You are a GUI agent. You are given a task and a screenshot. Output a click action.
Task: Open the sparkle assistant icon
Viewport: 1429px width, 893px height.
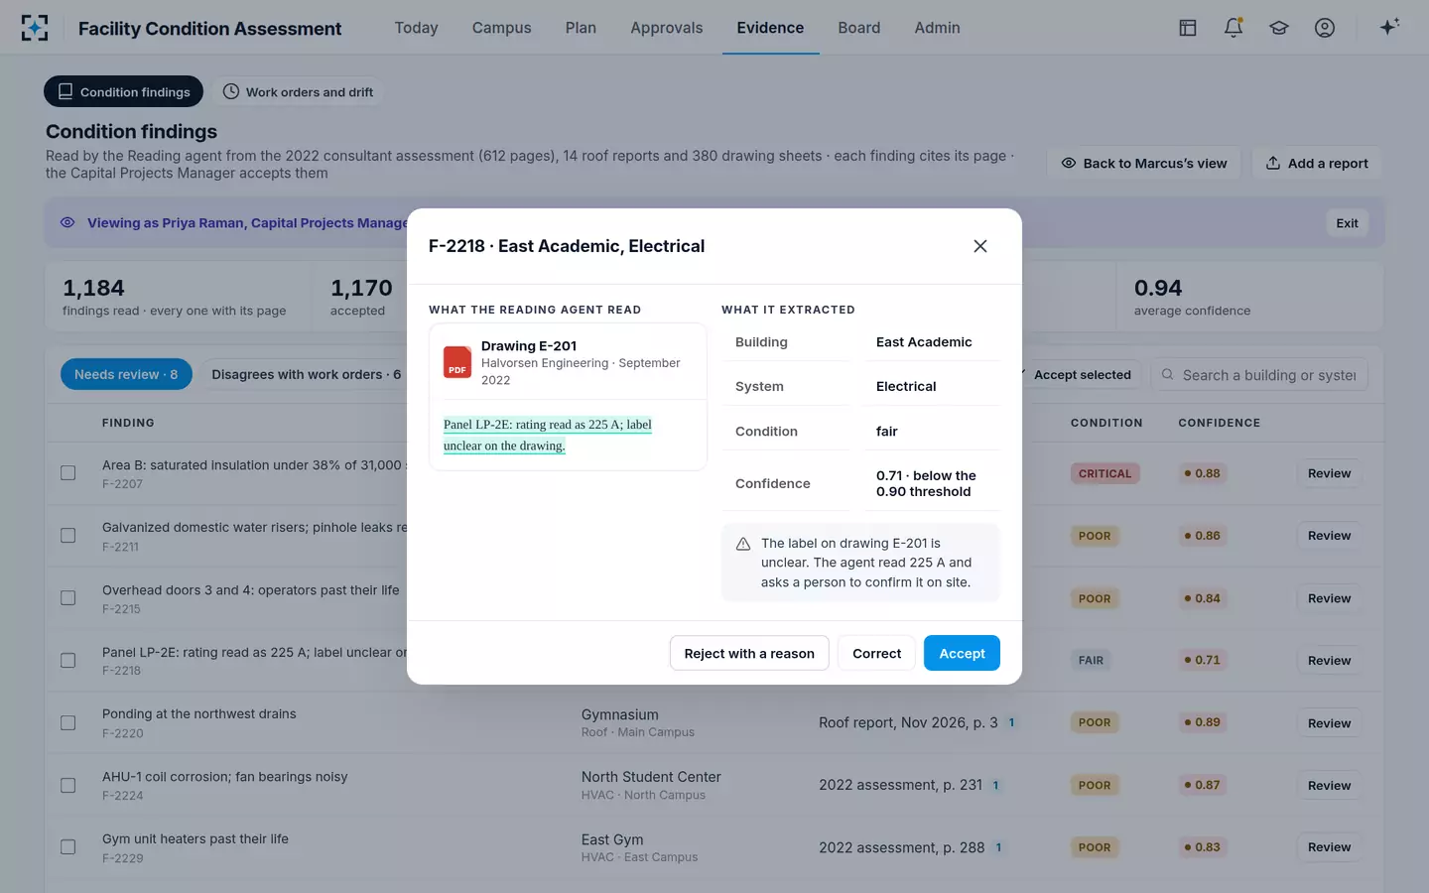tap(1389, 27)
